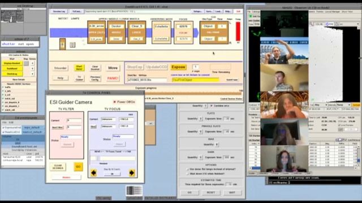This screenshot has height=203, width=362.
Task: Open the File menu in eventsounds window
Action: [4, 122]
